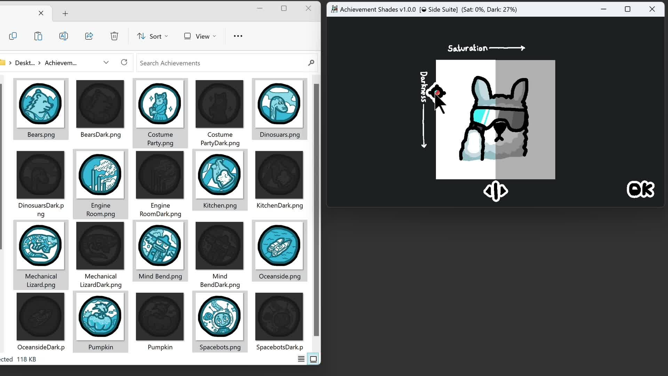The height and width of the screenshot is (376, 668).
Task: Click the share icon in toolbar
Action: pyautogui.click(x=89, y=36)
